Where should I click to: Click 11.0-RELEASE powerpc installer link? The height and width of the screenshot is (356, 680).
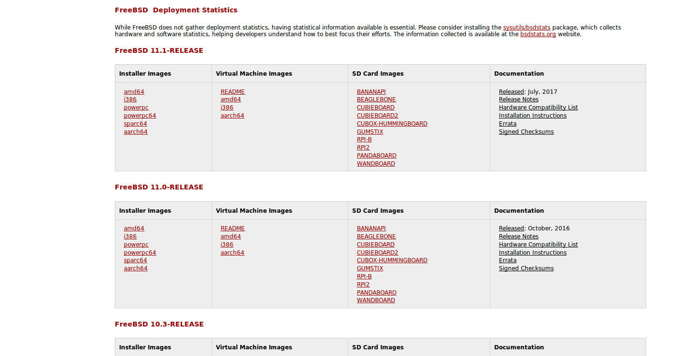click(x=136, y=245)
